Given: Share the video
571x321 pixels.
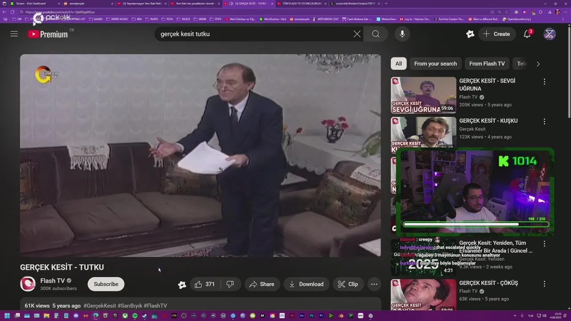Looking at the screenshot, I should click(x=262, y=284).
